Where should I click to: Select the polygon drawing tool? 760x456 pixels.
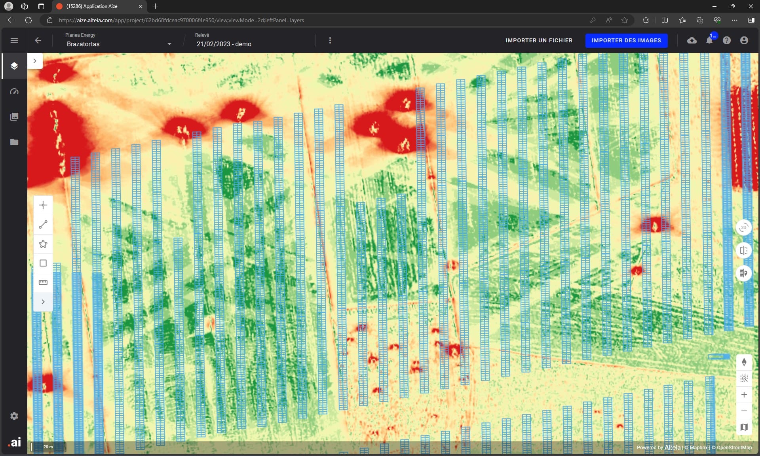pyautogui.click(x=43, y=244)
